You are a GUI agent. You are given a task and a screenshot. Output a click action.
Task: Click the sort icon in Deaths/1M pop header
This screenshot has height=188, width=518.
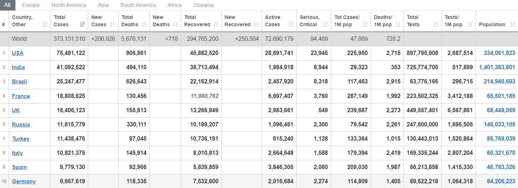point(398,25)
